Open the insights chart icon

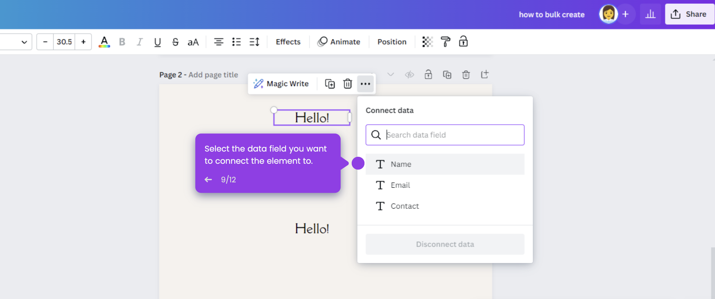[650, 14]
